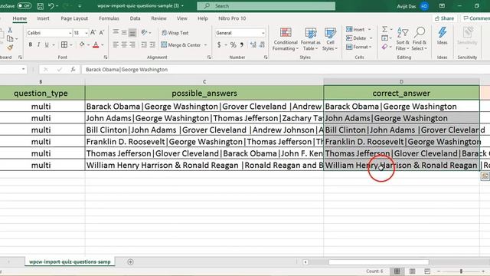Open the Review tab

[158, 18]
